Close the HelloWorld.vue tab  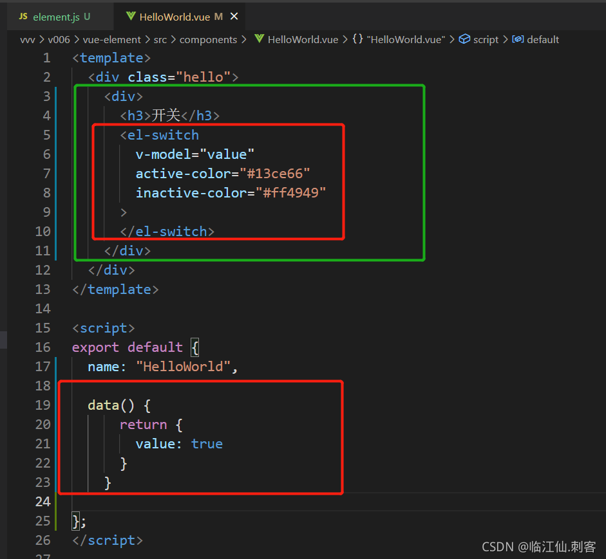click(234, 17)
